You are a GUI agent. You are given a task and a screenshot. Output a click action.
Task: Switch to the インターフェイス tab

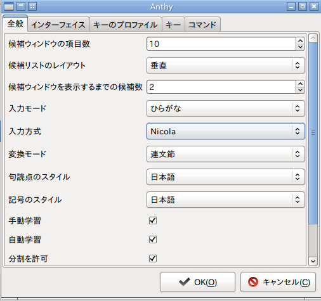[x=58, y=25]
